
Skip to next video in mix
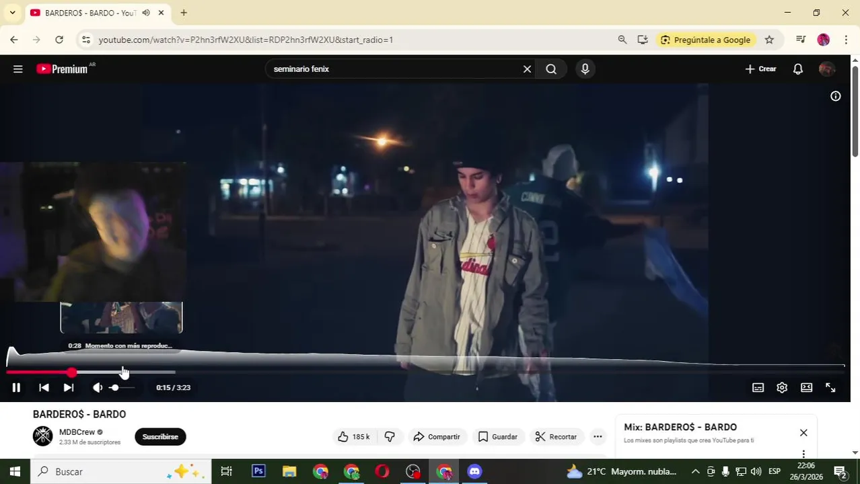[68, 387]
